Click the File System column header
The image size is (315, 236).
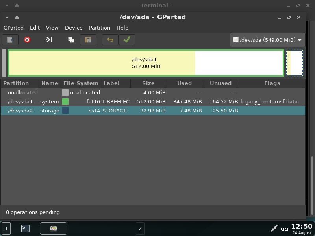tap(81, 83)
